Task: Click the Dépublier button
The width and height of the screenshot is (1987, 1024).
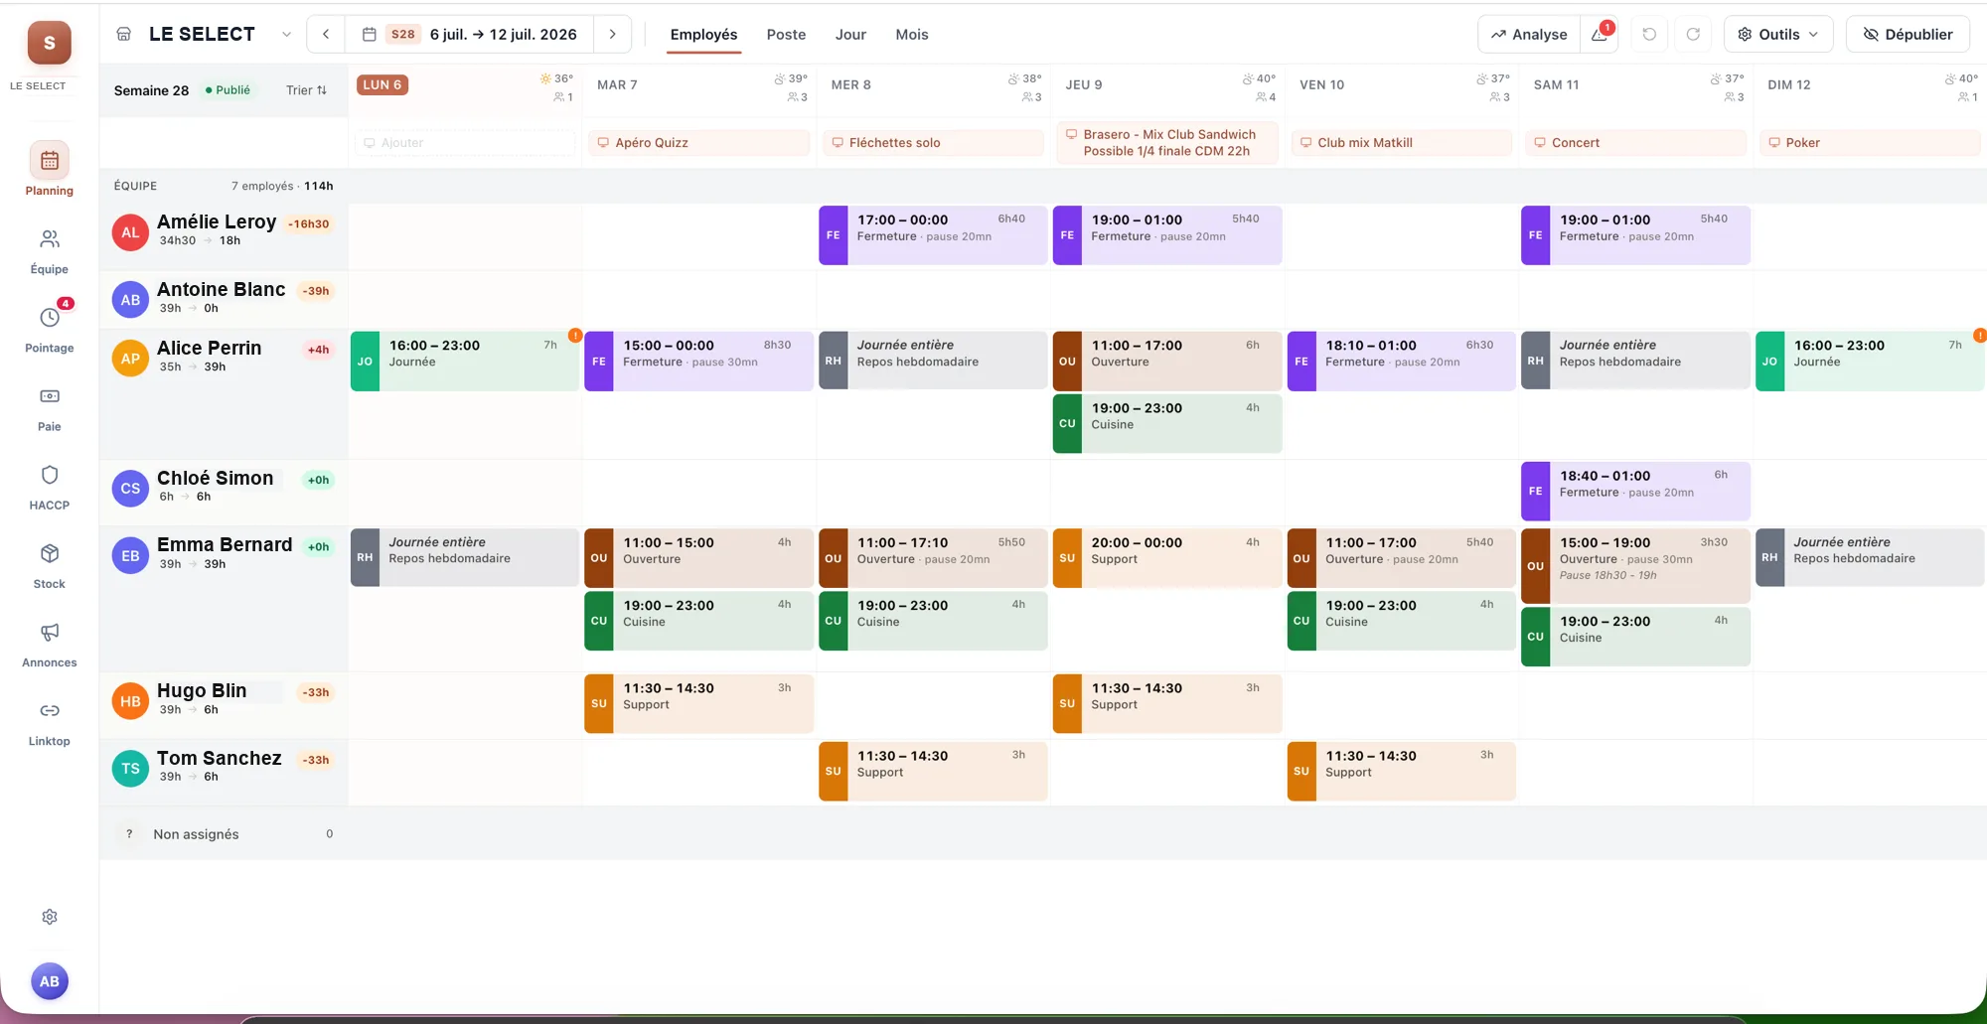Action: tap(1908, 34)
